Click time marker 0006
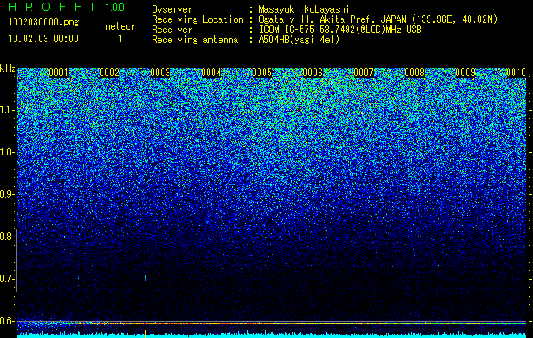 [x=313, y=73]
